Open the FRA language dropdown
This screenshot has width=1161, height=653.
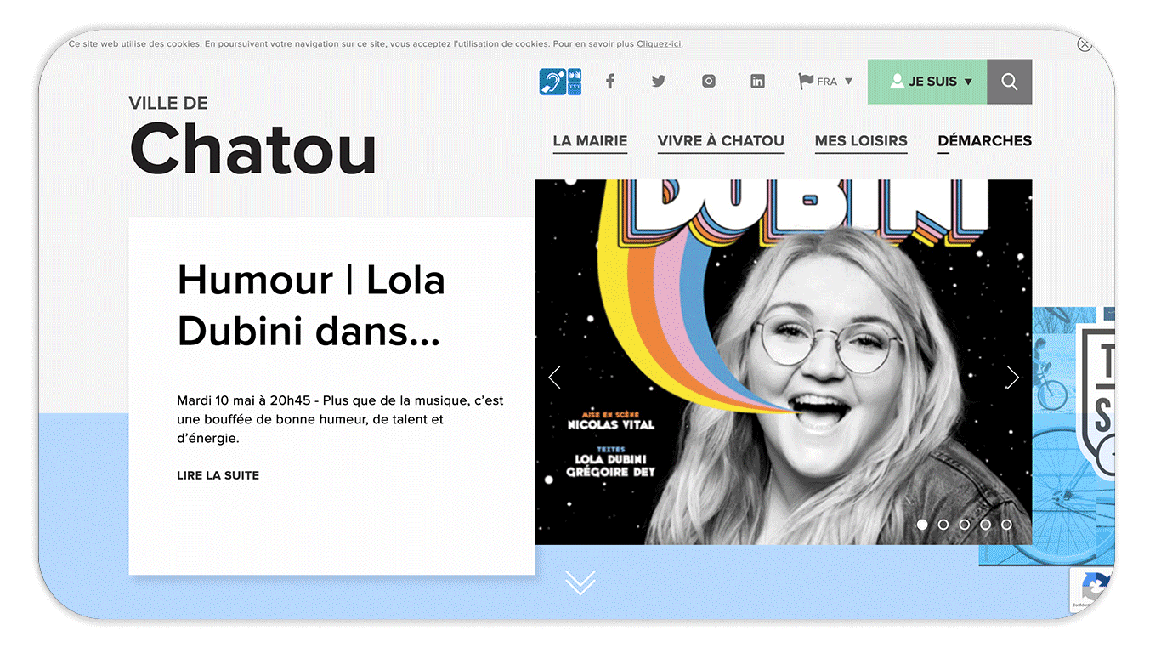pyautogui.click(x=825, y=82)
